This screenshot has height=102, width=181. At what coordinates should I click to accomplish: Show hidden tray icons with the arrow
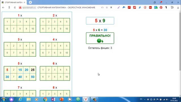click(145, 99)
